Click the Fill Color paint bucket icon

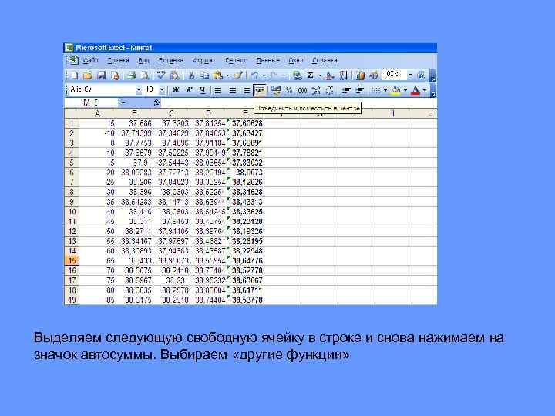(x=395, y=90)
